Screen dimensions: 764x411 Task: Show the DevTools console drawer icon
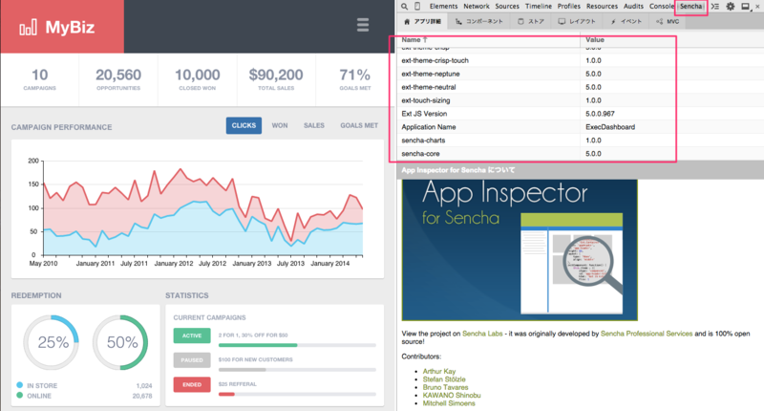tap(714, 7)
